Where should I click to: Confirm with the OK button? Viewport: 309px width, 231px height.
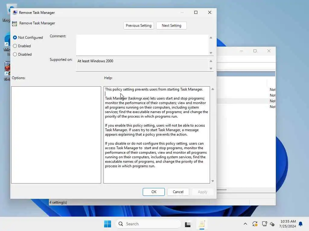pos(154,192)
